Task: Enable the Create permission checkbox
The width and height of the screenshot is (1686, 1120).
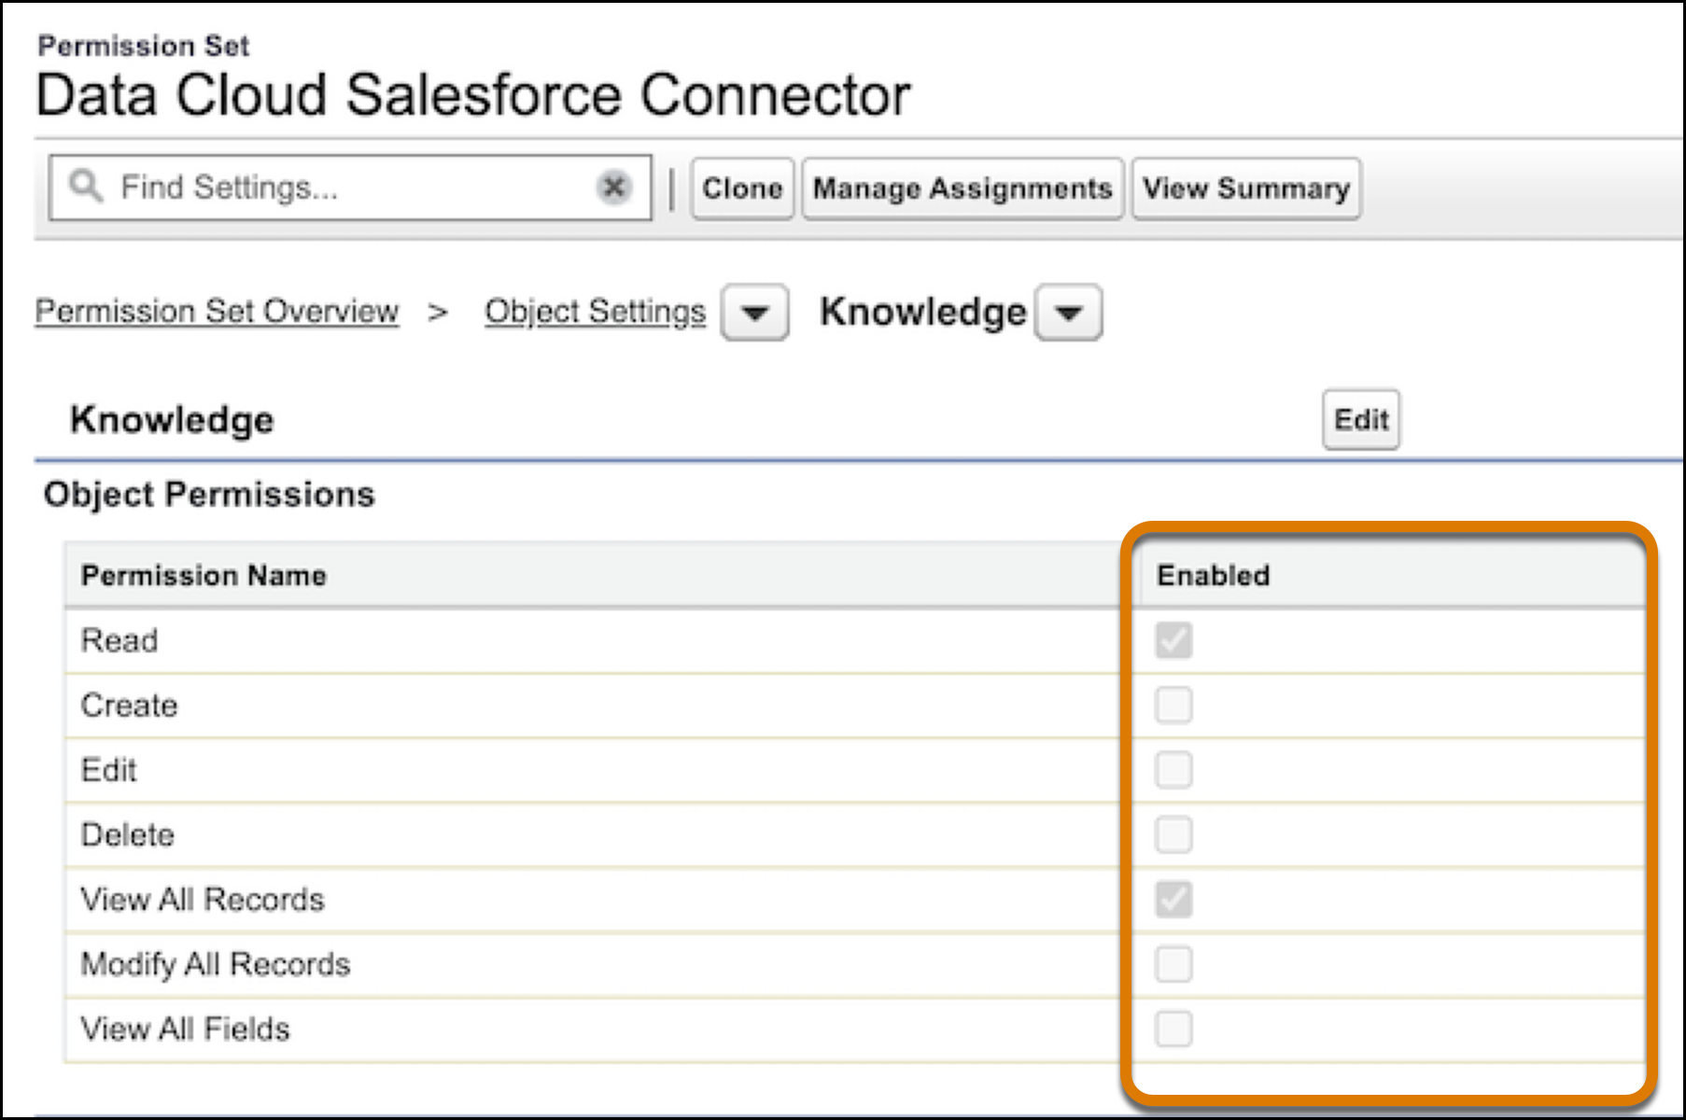Action: (1173, 706)
